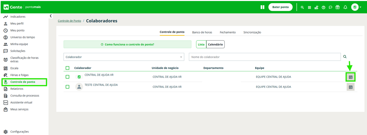This screenshot has height=135, width=367.
Task: Open the Fechamento tab
Action: tap(228, 32)
